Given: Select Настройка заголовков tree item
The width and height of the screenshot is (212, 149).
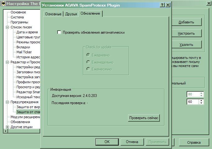Looking at the screenshot, I should click(28, 77).
